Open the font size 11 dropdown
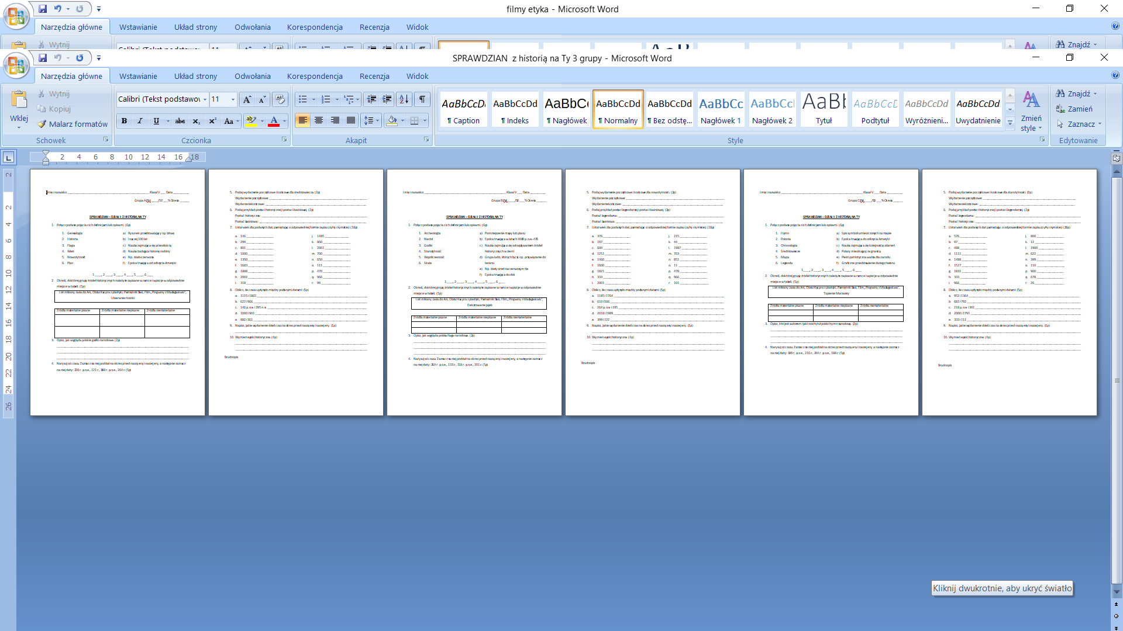The height and width of the screenshot is (631, 1123). tap(233, 99)
